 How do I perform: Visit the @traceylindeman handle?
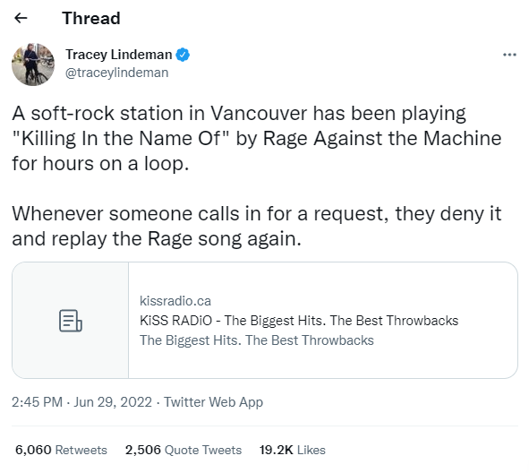[116, 73]
